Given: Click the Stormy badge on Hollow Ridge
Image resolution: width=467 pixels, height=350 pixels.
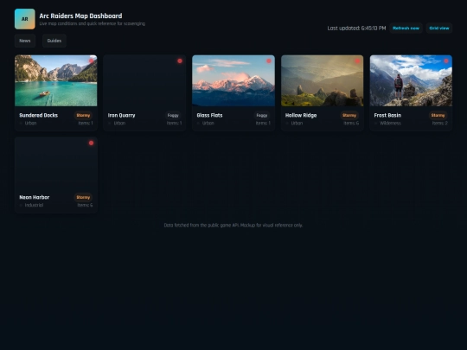Looking at the screenshot, I should pyautogui.click(x=349, y=115).
